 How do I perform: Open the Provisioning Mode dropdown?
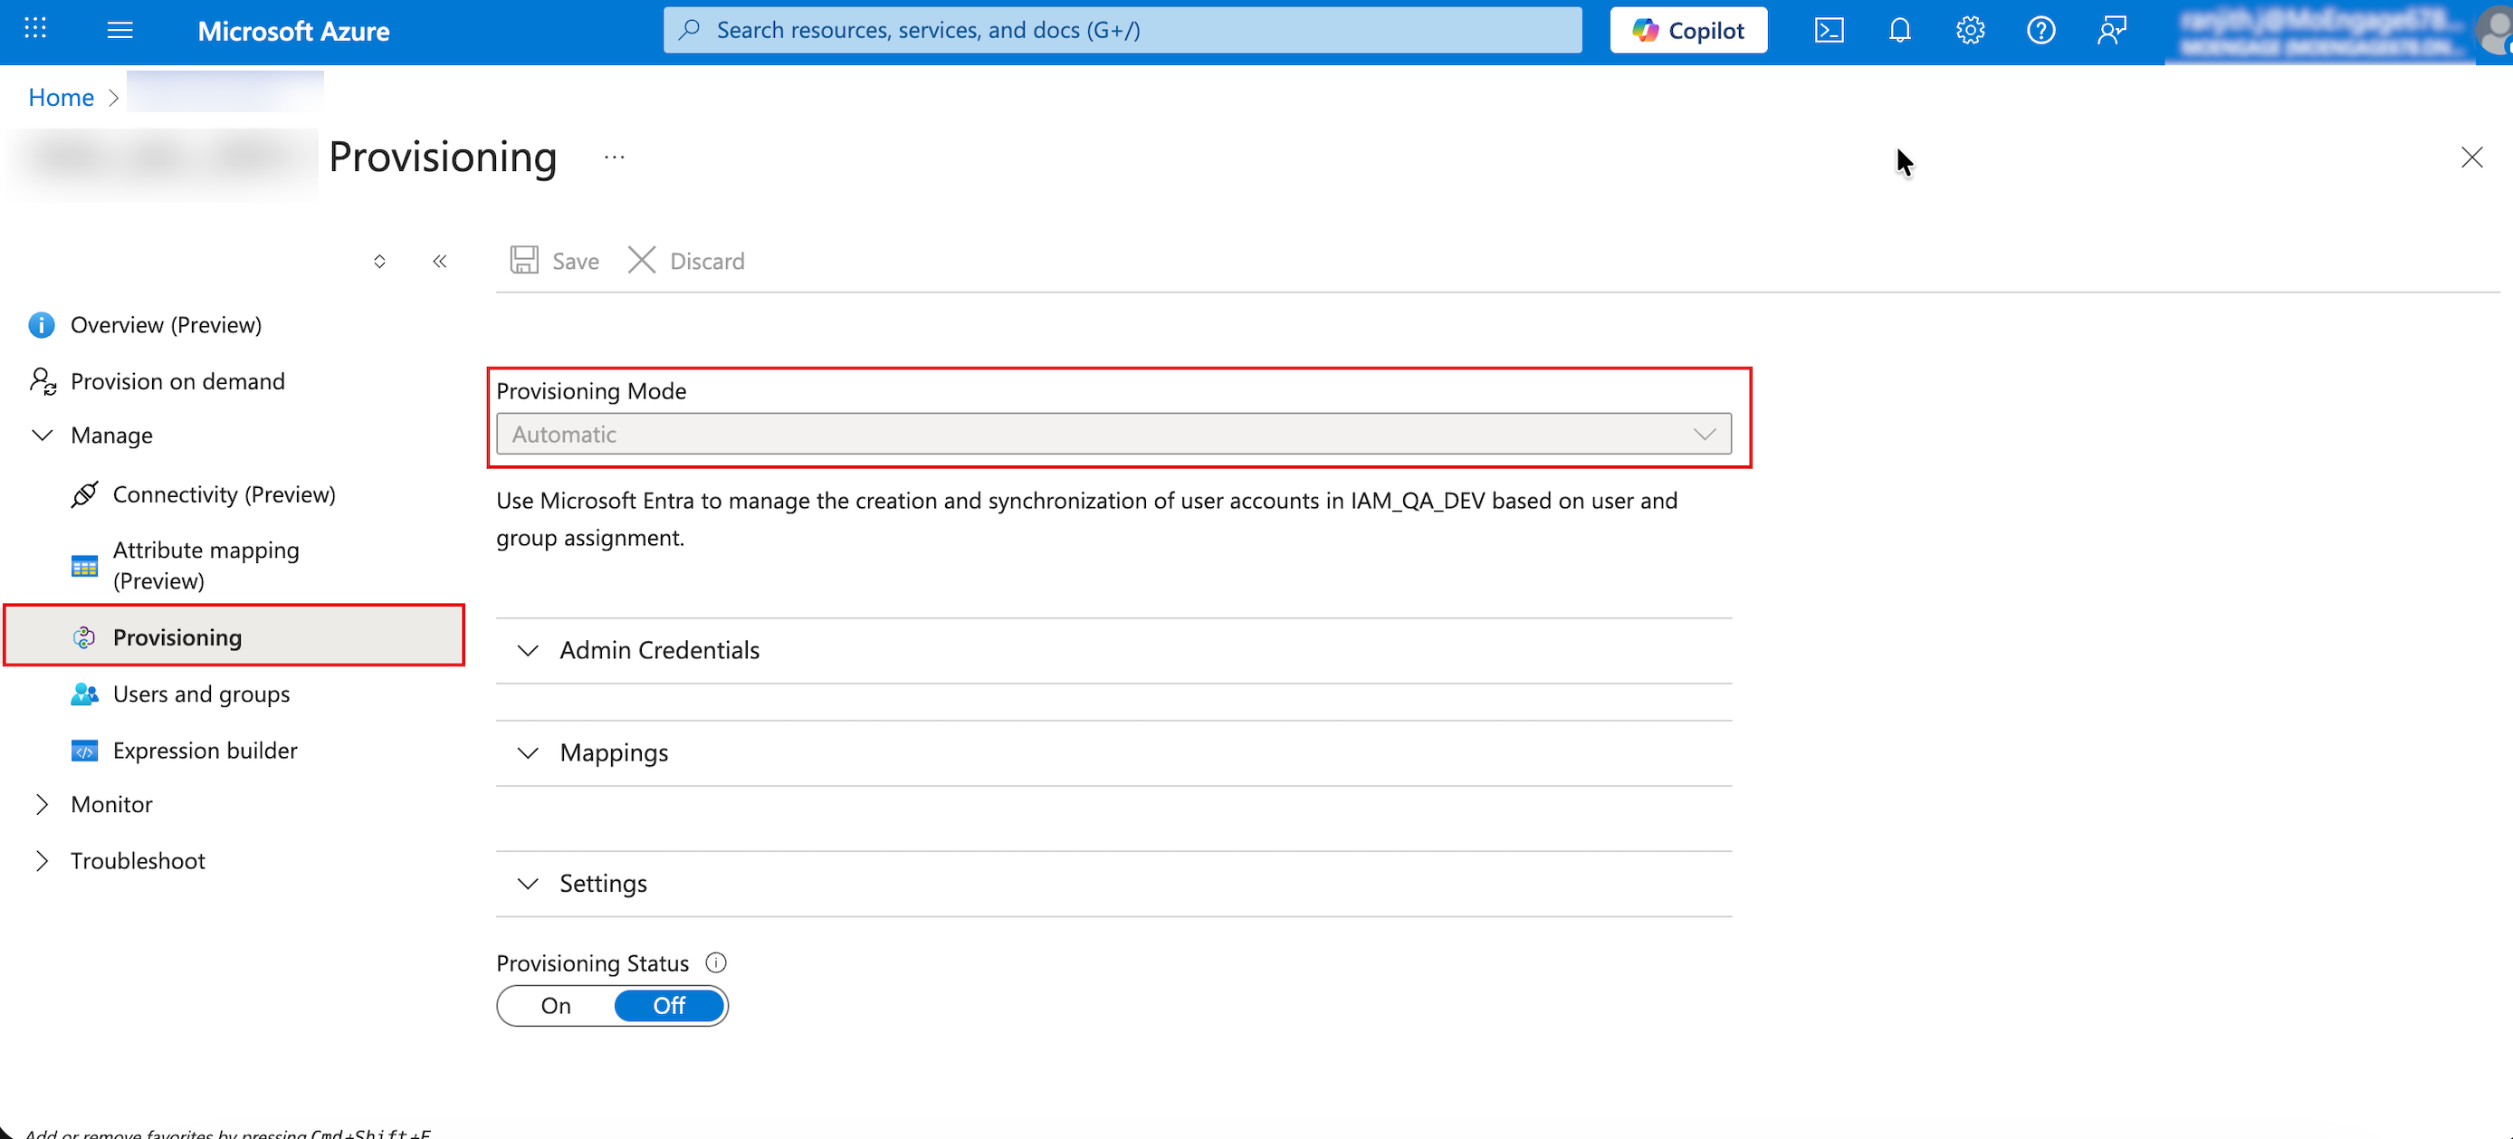[1113, 435]
